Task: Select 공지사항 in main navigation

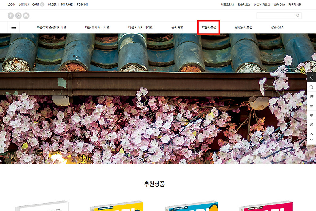Action: pyautogui.click(x=177, y=27)
